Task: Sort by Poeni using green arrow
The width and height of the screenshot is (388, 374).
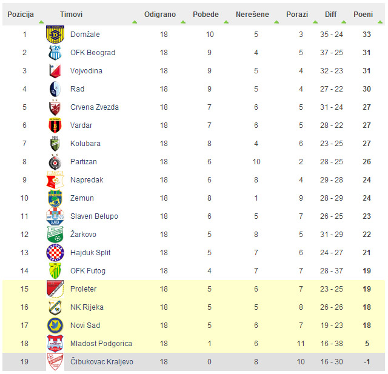Action: pyautogui.click(x=380, y=22)
